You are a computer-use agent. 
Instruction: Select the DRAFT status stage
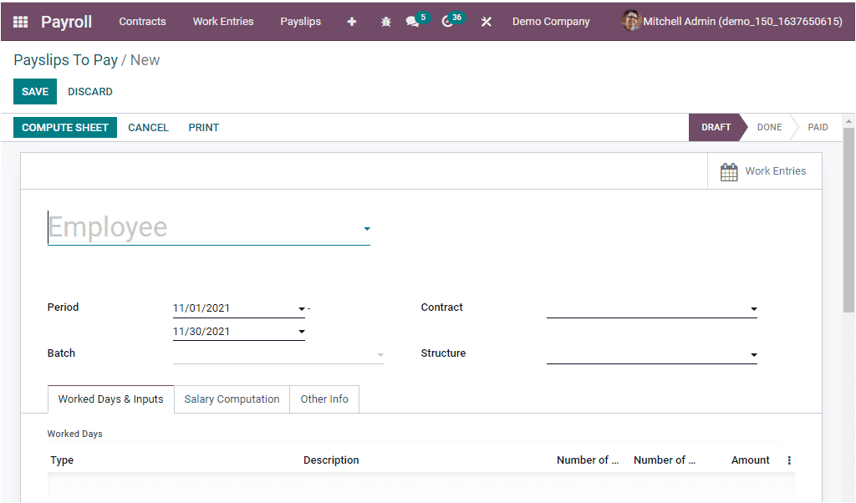pyautogui.click(x=716, y=127)
